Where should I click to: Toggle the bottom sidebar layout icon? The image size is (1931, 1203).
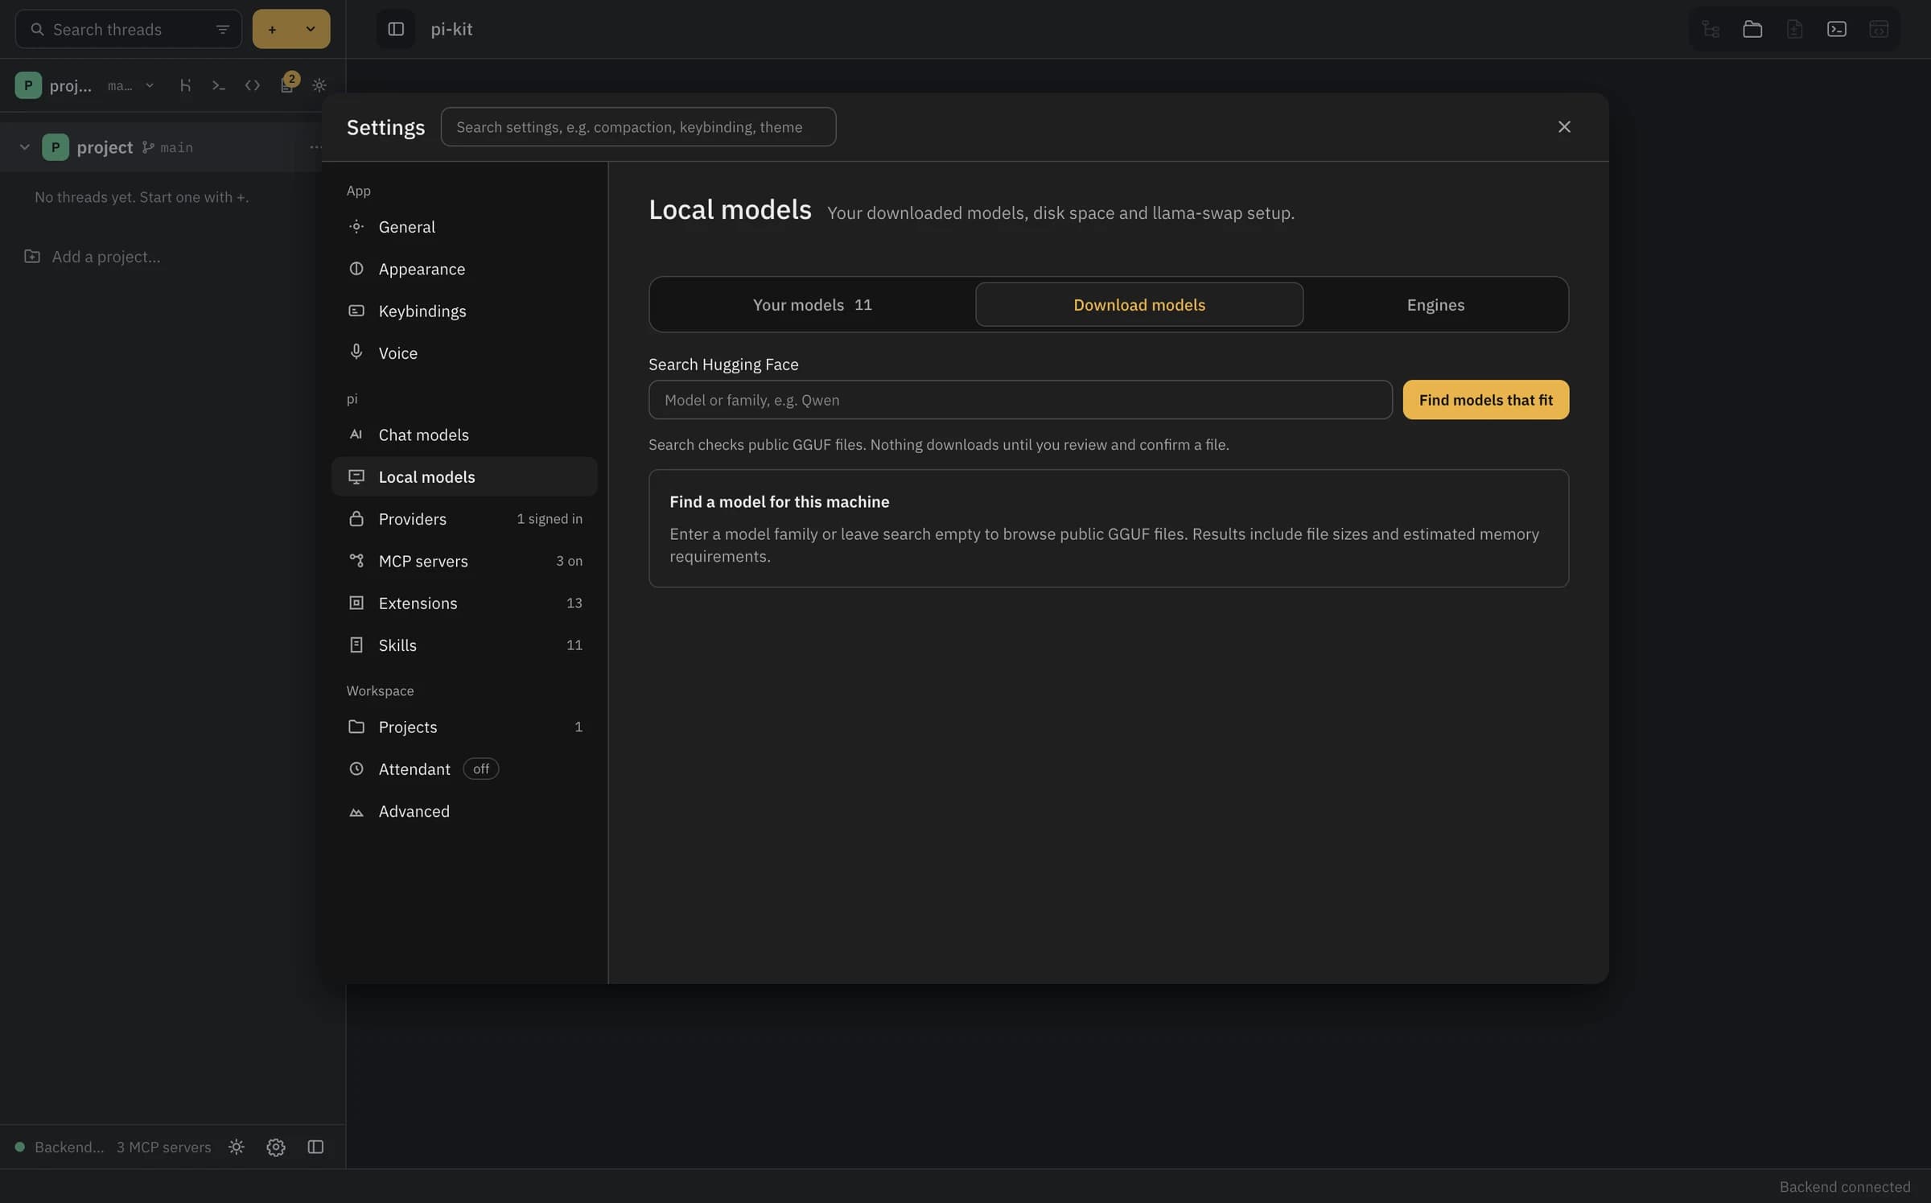point(315,1147)
